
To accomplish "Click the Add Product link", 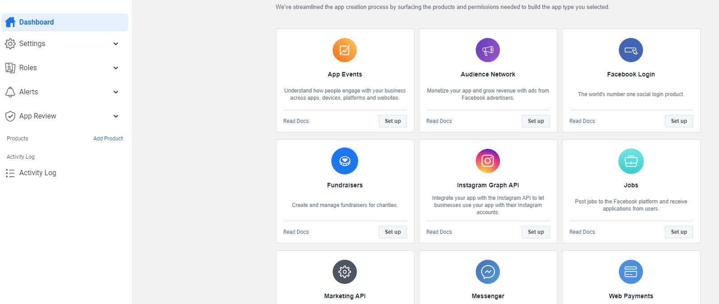I will (108, 138).
